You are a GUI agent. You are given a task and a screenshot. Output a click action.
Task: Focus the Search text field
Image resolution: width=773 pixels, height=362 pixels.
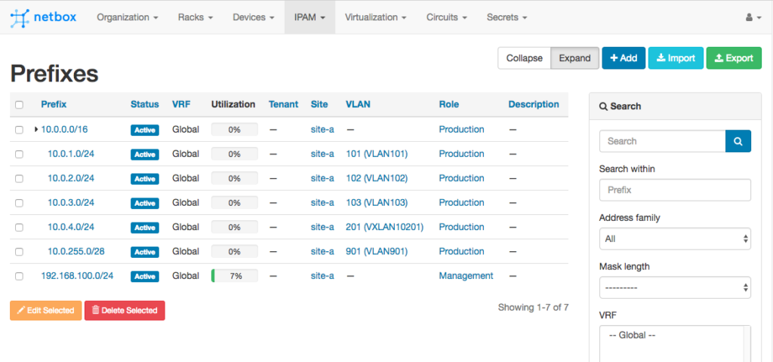pyautogui.click(x=663, y=141)
